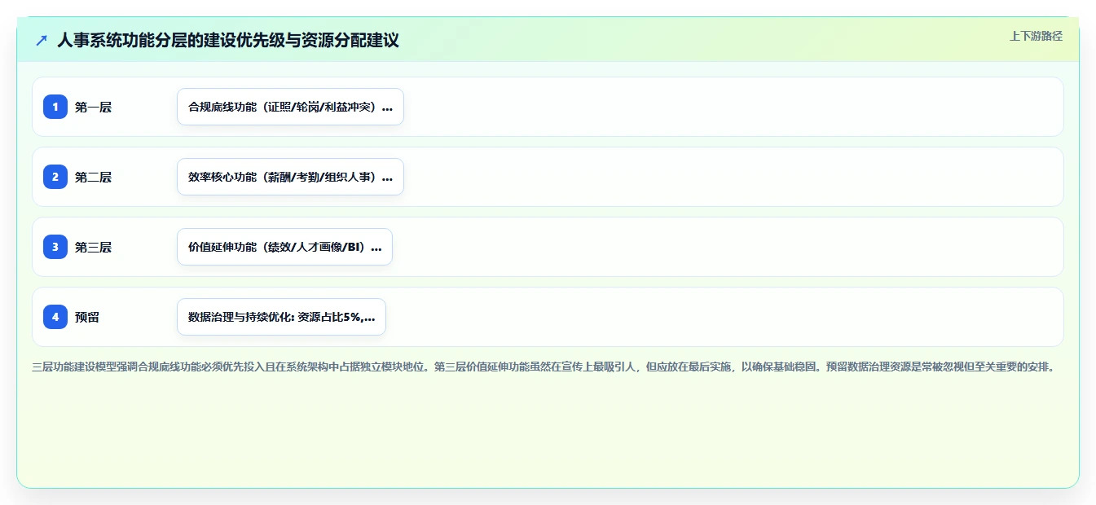This screenshot has height=505, width=1096.
Task: Click the number 2 step badge
Action: tap(55, 177)
